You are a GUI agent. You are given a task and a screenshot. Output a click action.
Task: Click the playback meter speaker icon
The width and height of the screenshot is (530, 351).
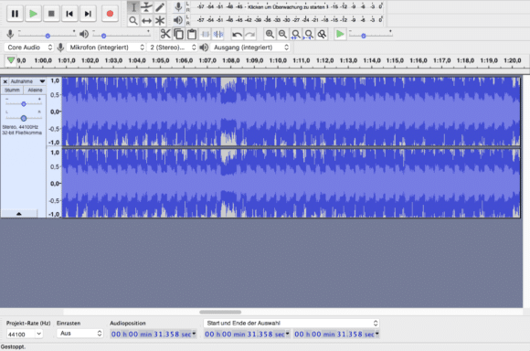pos(178,20)
